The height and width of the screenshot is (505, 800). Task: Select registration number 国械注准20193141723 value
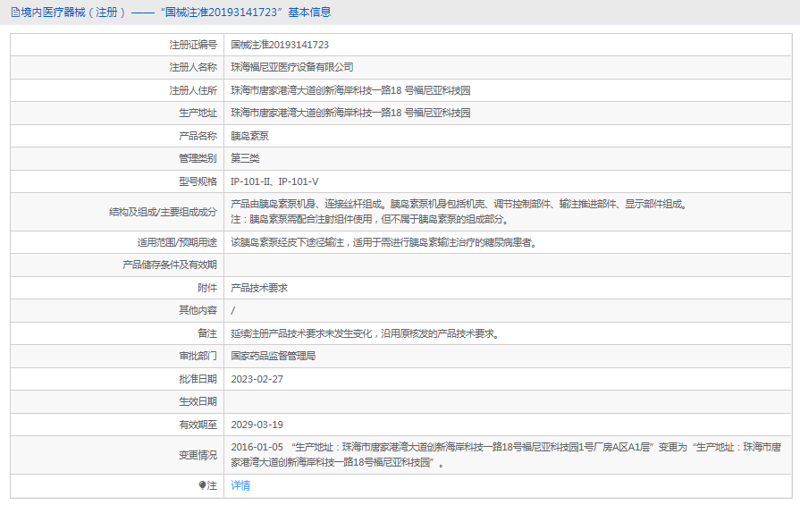(280, 44)
